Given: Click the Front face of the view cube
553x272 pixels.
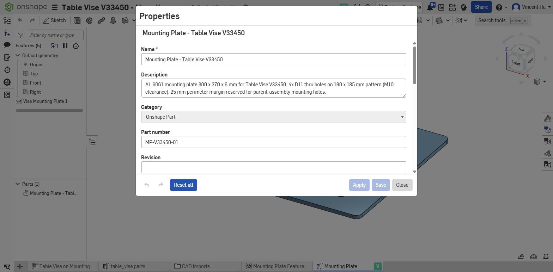Looking at the screenshot, I should [x=516, y=63].
